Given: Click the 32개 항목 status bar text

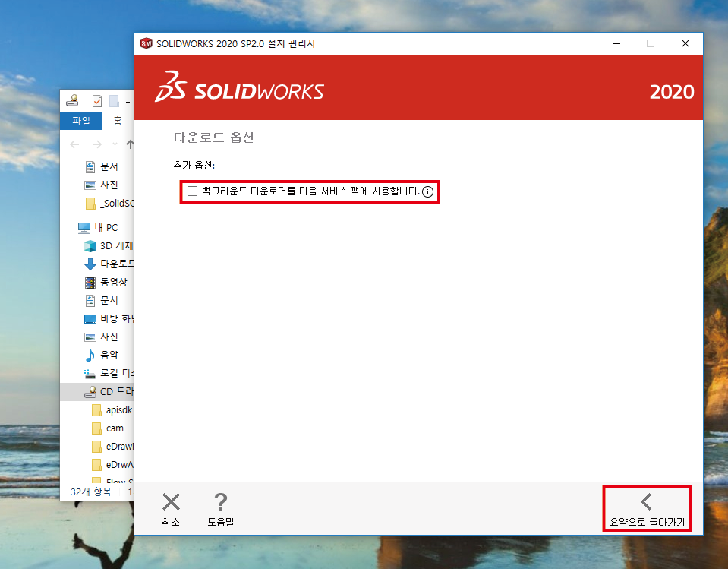Looking at the screenshot, I should coord(91,492).
